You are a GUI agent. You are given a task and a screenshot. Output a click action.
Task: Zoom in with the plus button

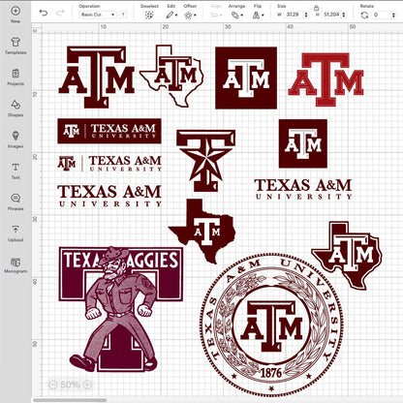(x=87, y=385)
